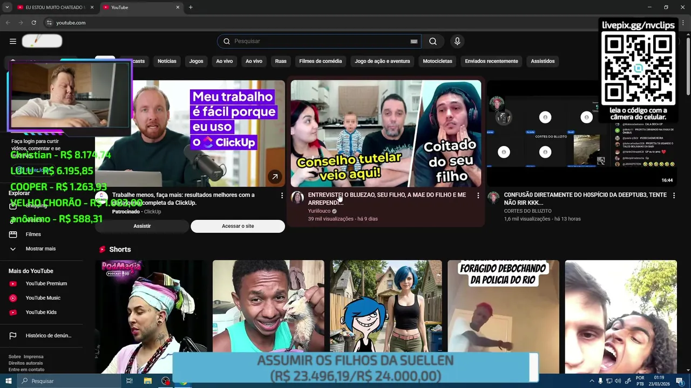Open YouTube Premium link
The image size is (691, 388).
pyautogui.click(x=46, y=283)
